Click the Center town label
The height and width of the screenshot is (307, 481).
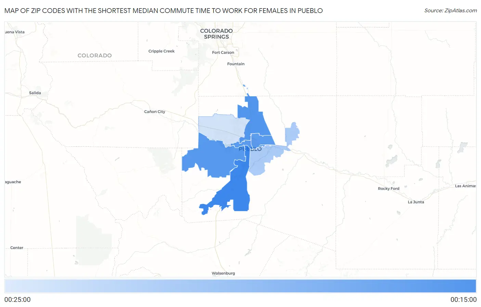[x=17, y=248]
